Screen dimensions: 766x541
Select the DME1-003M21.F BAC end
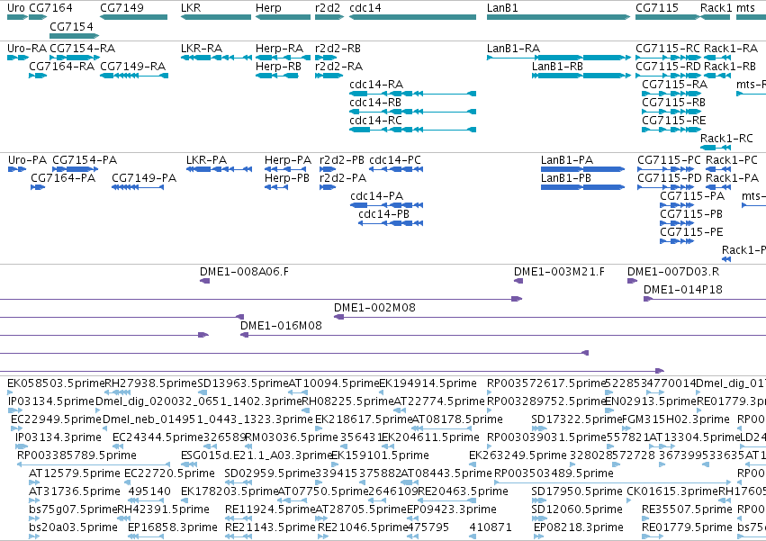coord(518,281)
